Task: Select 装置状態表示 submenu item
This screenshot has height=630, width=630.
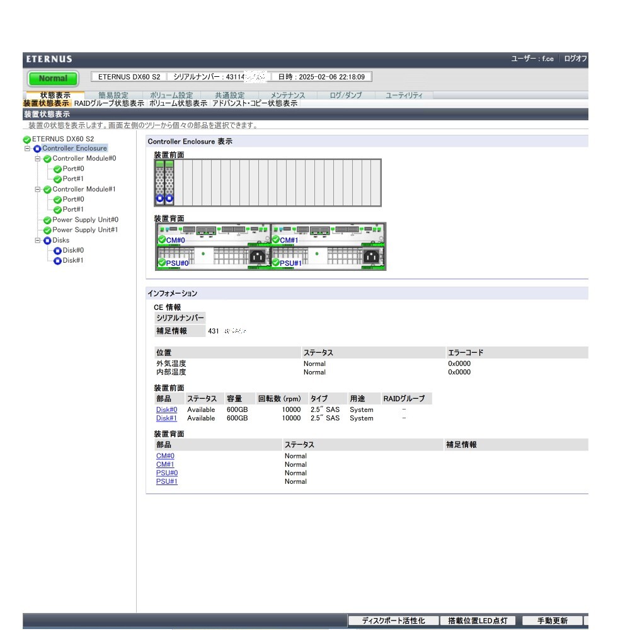Action: 46,103
